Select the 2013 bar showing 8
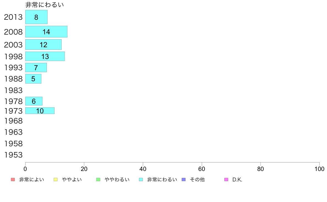Viewport: 327px width, 202px height. point(36,17)
